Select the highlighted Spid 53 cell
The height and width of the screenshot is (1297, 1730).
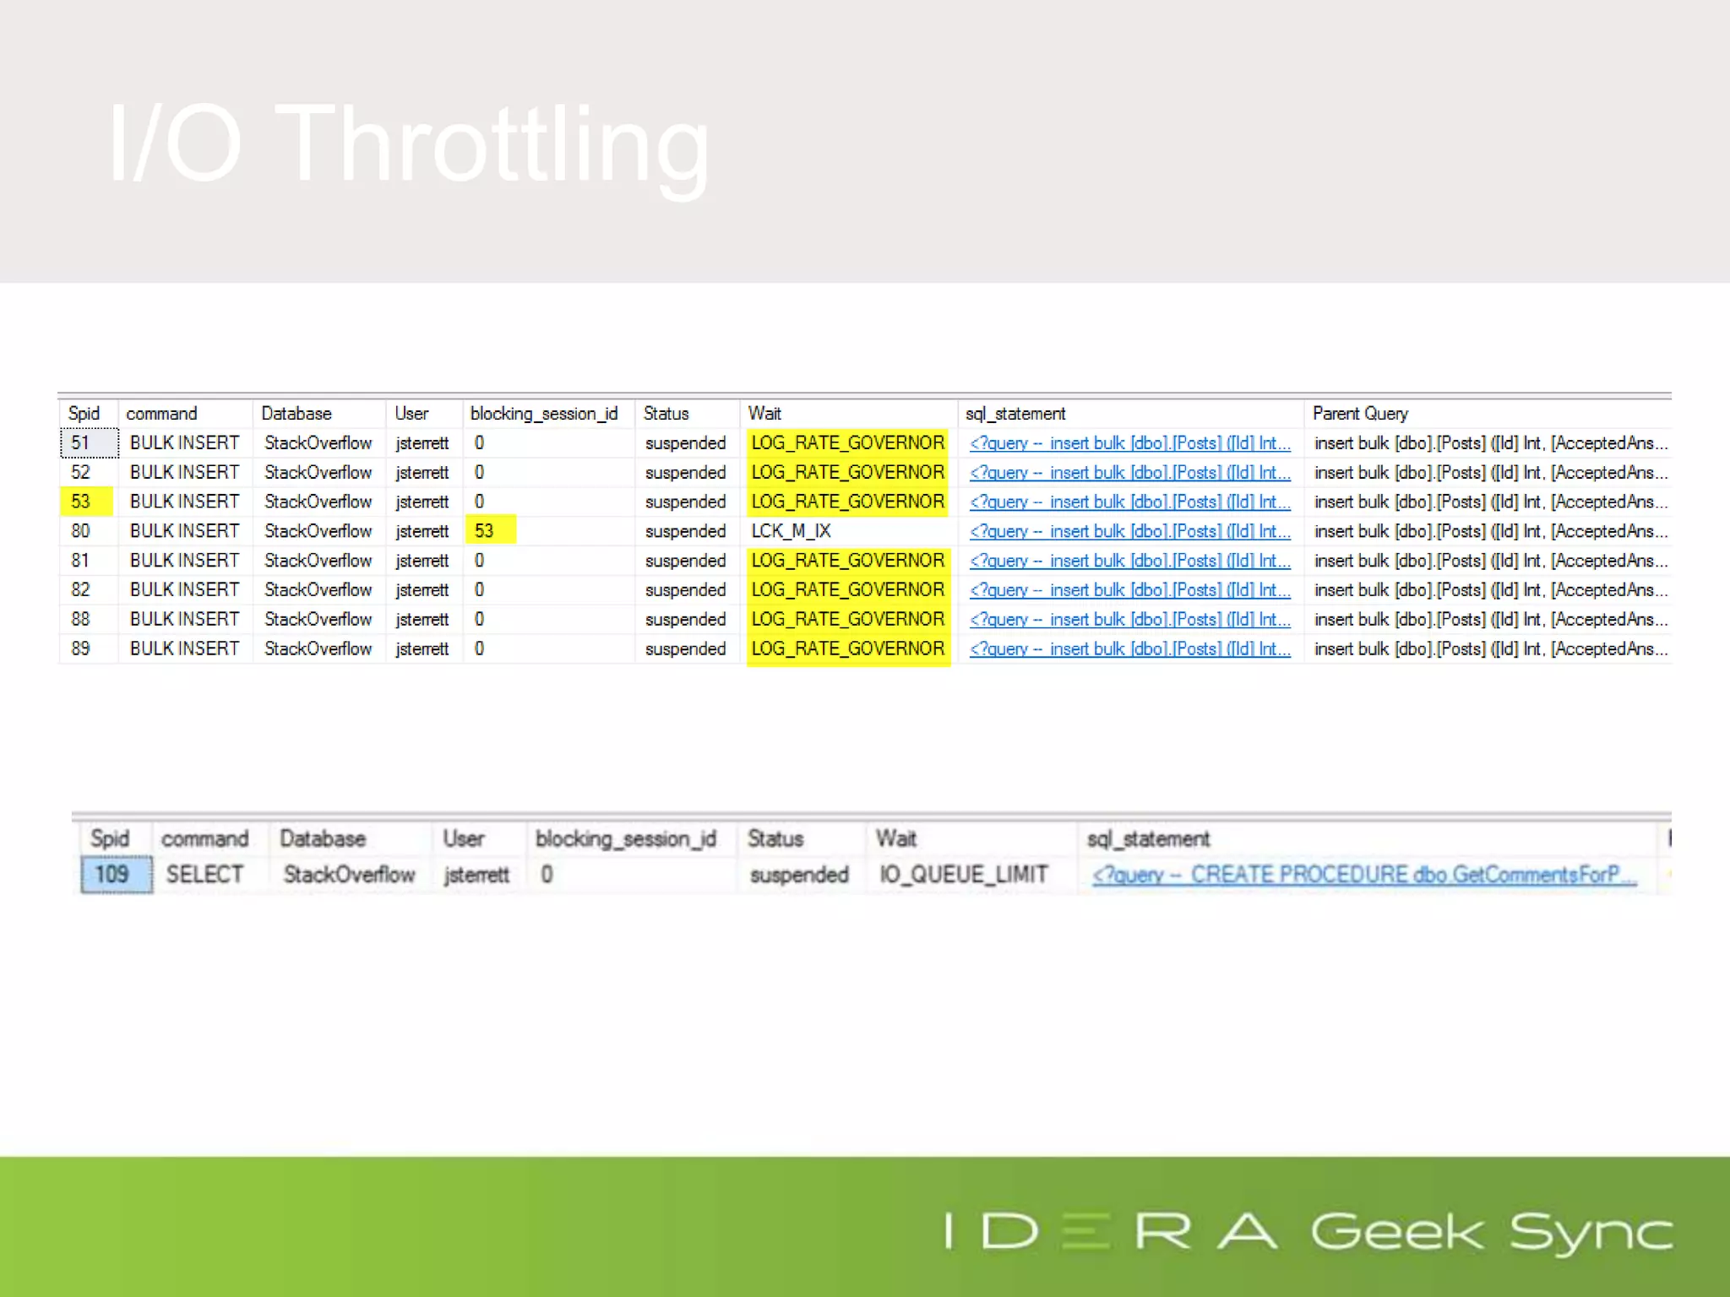point(86,502)
